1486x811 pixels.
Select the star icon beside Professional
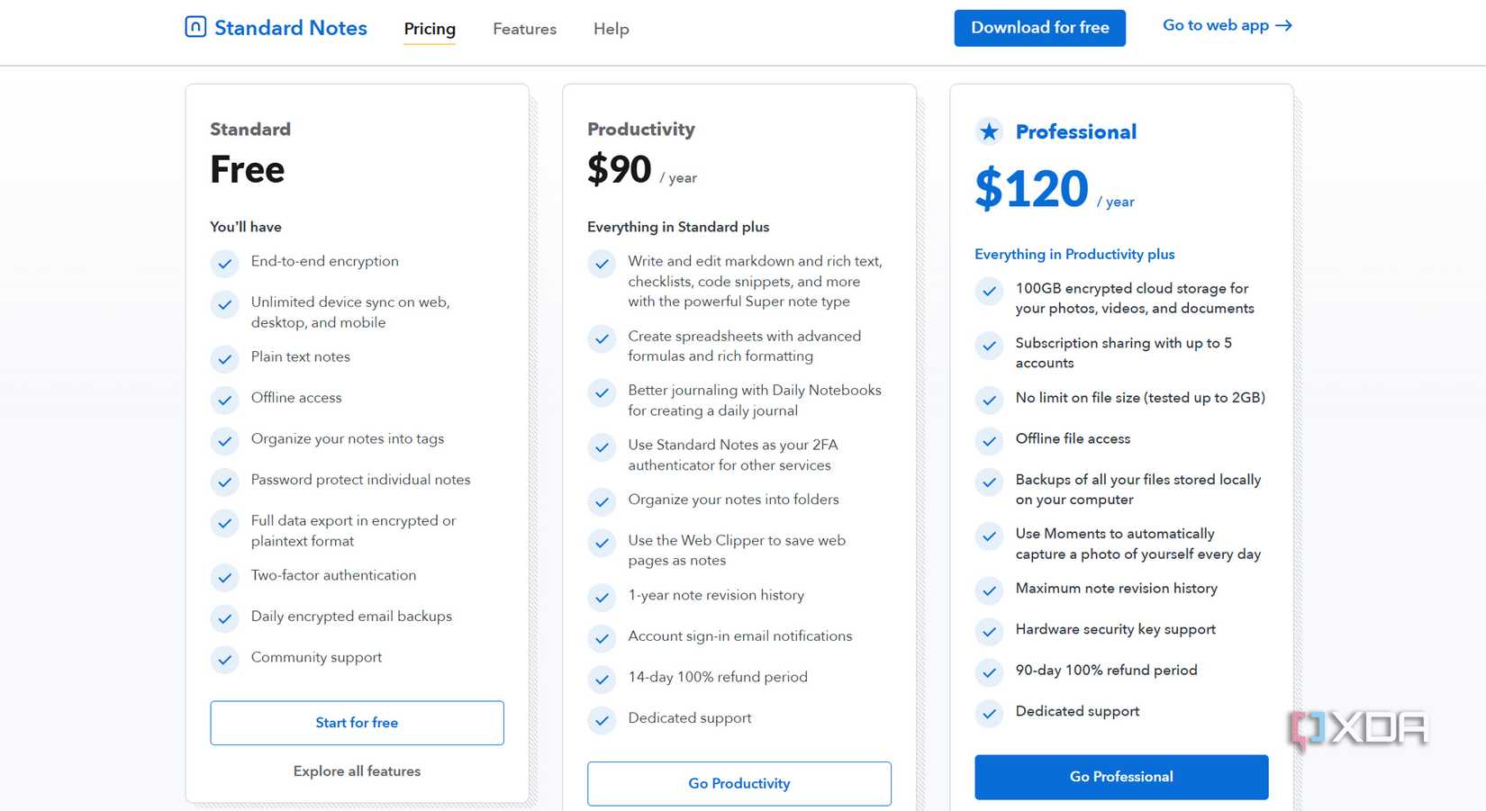[989, 131]
